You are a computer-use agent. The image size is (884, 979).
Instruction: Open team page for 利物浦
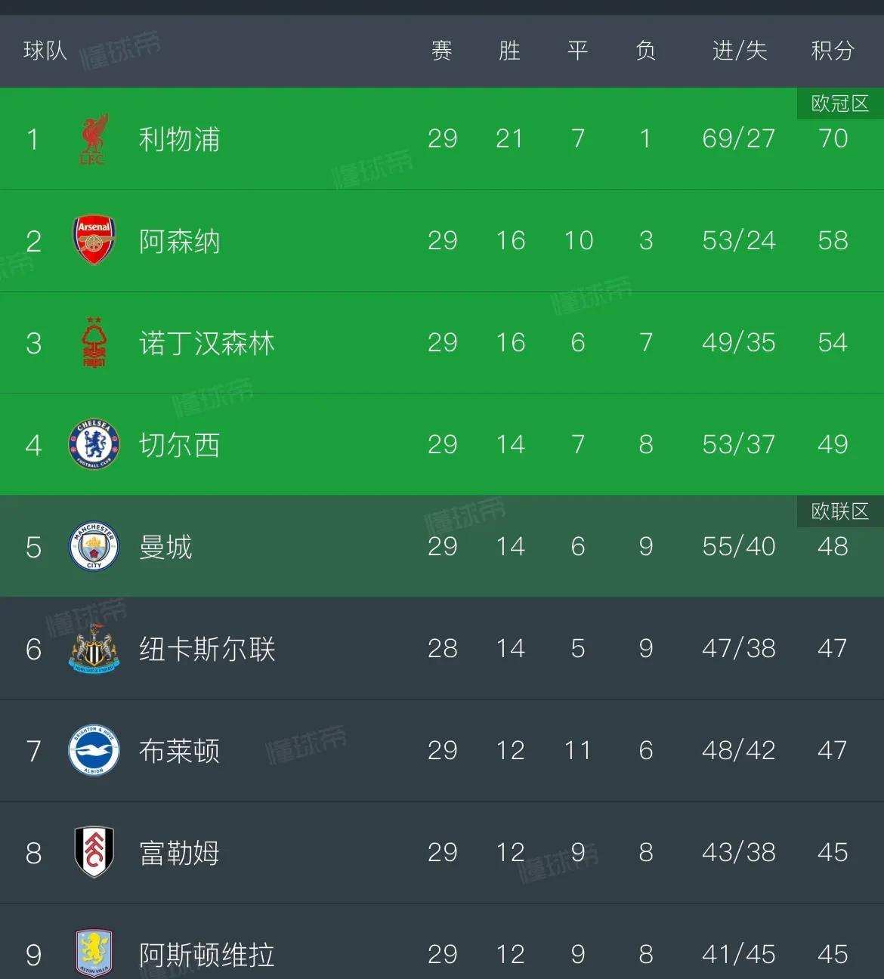(180, 139)
